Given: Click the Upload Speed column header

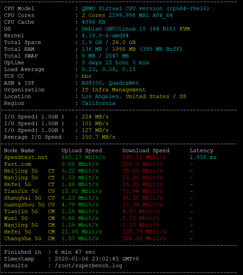Looking at the screenshot, I should click(x=81, y=151).
